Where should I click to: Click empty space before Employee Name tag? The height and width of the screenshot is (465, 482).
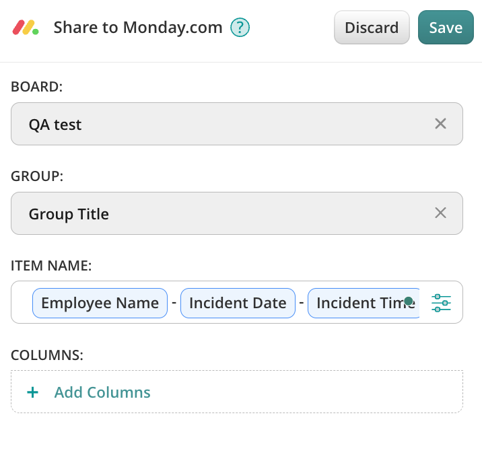22,303
